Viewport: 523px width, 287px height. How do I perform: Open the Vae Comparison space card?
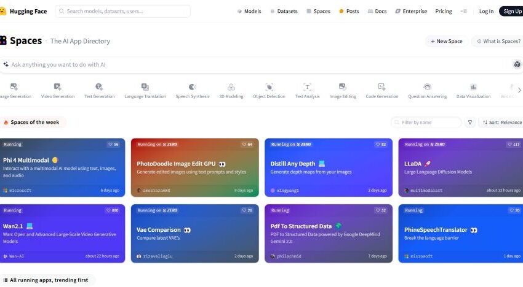point(195,234)
